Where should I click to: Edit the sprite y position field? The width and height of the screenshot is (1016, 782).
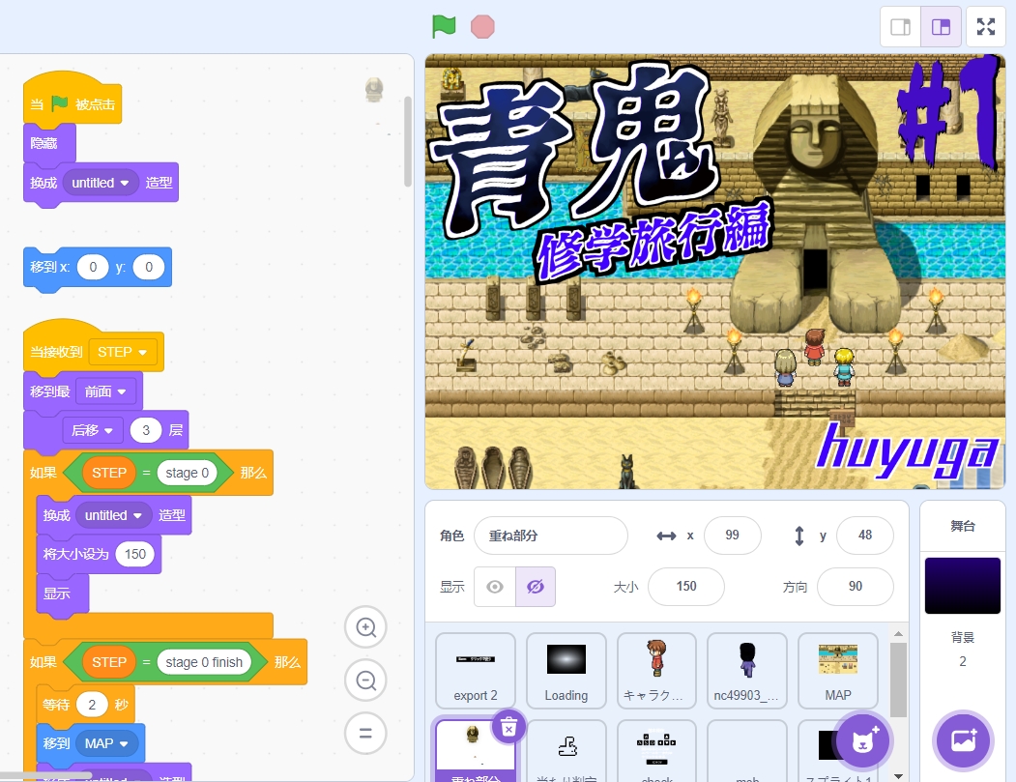[x=865, y=536]
